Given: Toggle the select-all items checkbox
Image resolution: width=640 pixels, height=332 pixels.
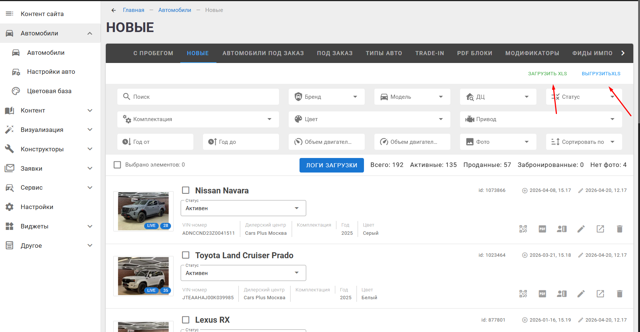Looking at the screenshot, I should (117, 165).
